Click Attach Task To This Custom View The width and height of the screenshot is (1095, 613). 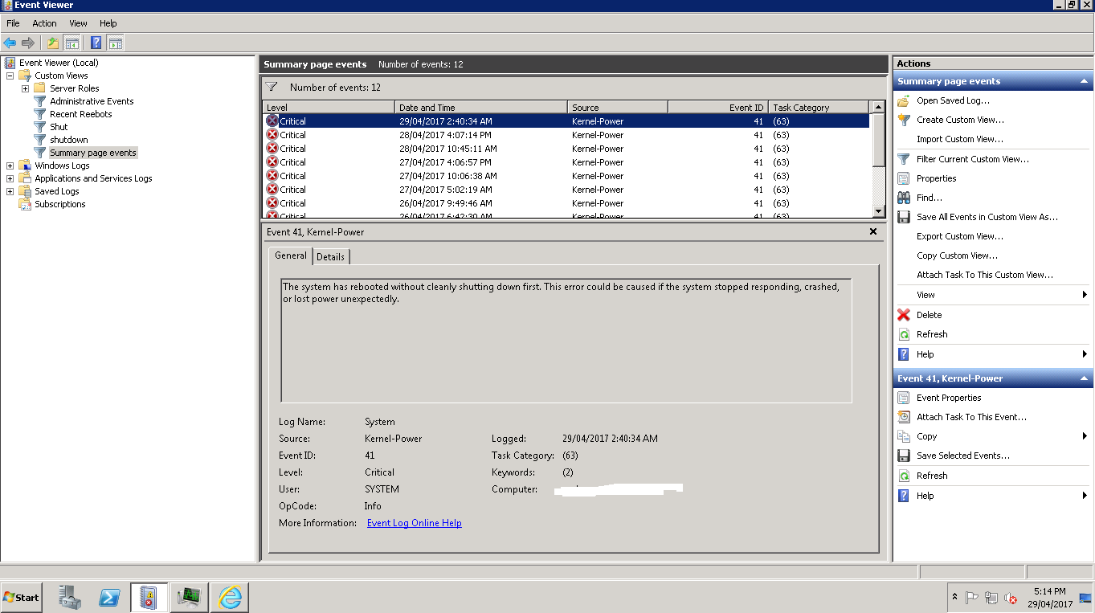997,274
